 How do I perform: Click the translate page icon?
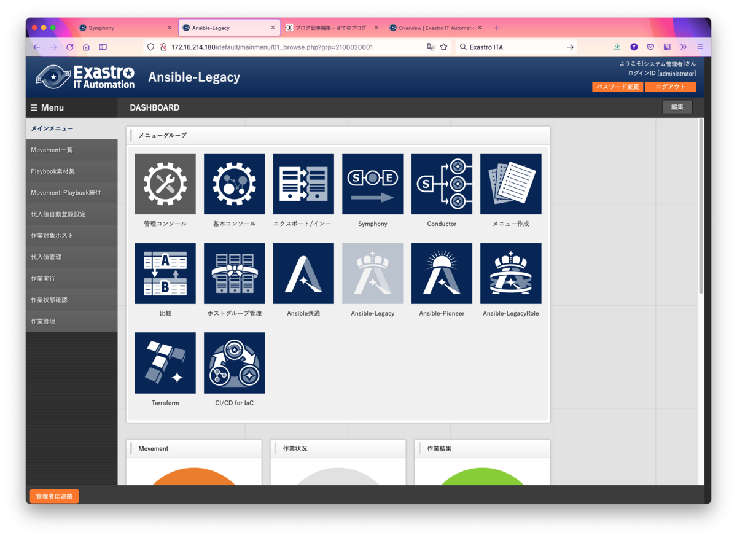(431, 47)
